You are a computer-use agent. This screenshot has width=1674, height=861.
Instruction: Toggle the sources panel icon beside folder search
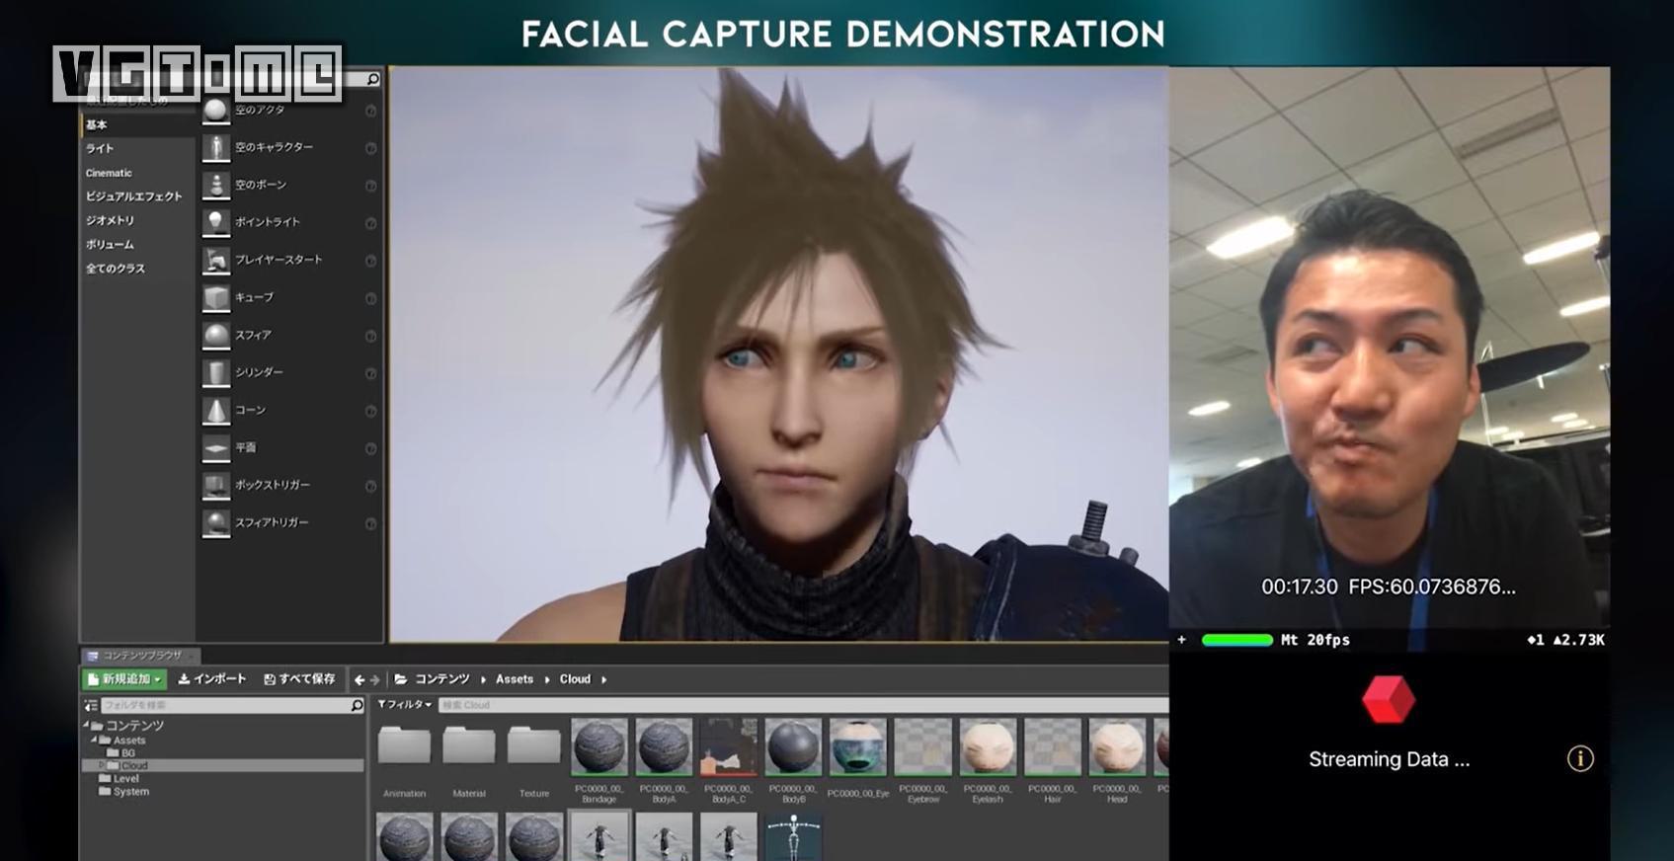[x=91, y=705]
